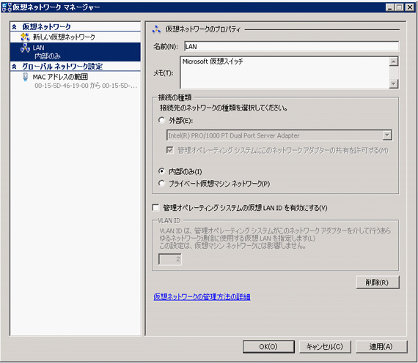The height and width of the screenshot is (363, 418).
Task: Select the LAN network adapter icon
Action: click(25, 48)
